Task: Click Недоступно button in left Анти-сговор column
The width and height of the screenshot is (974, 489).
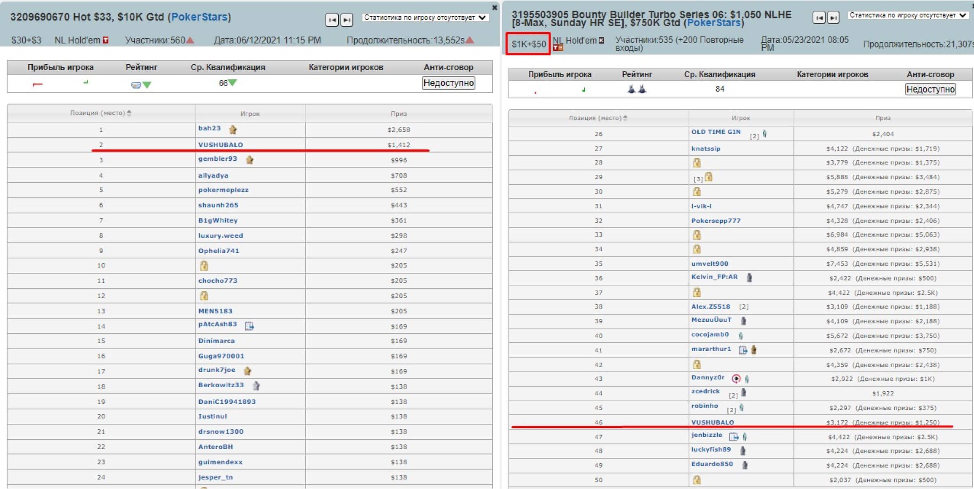Action: coord(448,83)
